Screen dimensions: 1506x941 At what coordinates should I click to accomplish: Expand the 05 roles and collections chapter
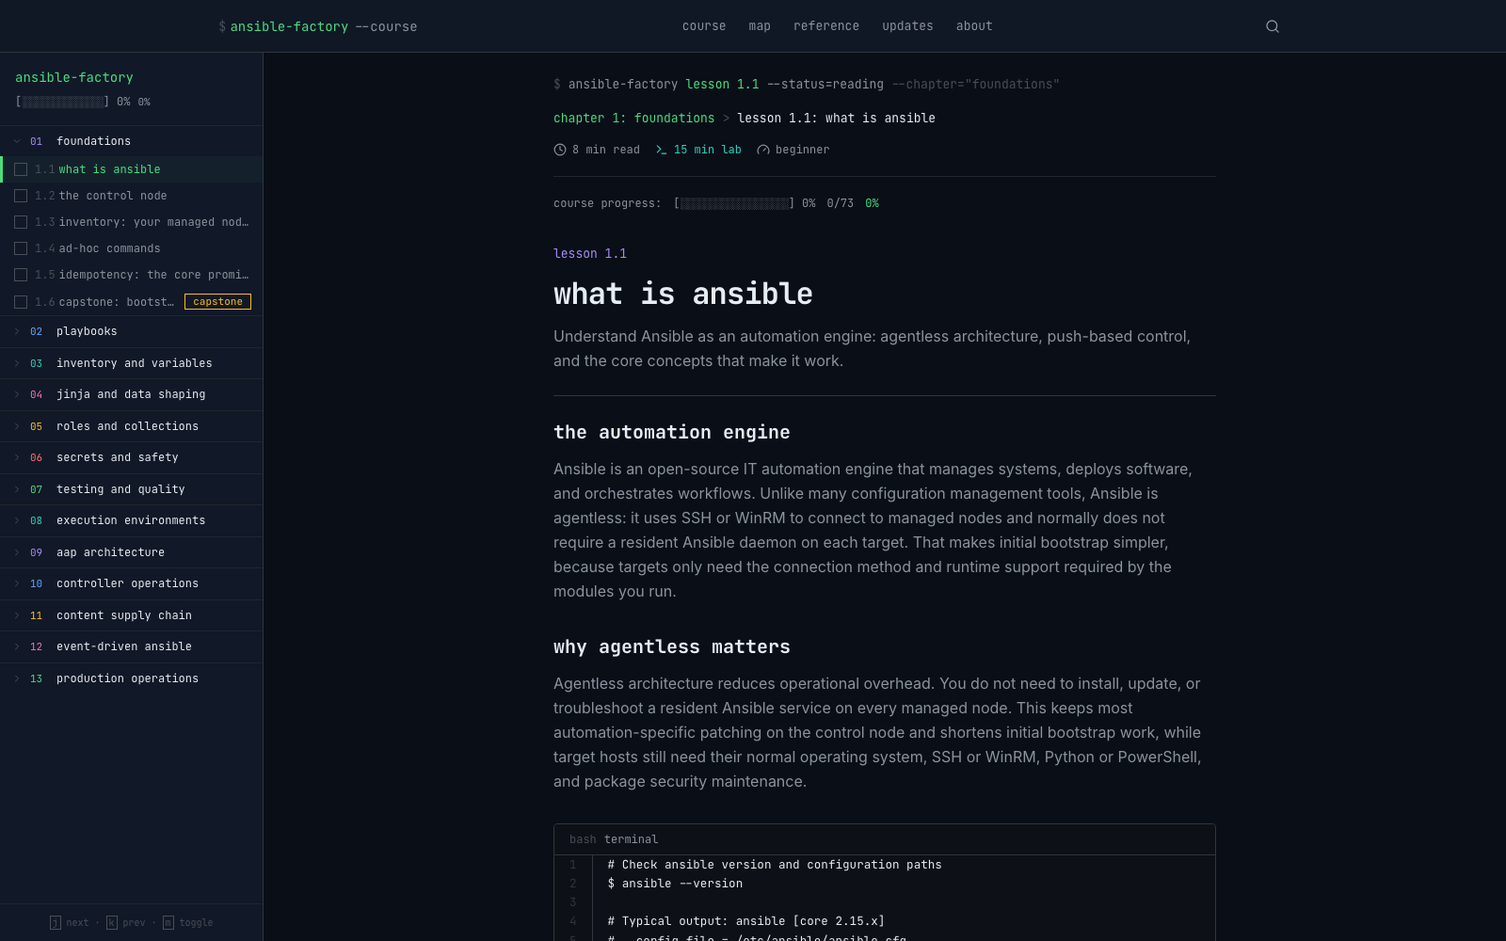(x=131, y=426)
